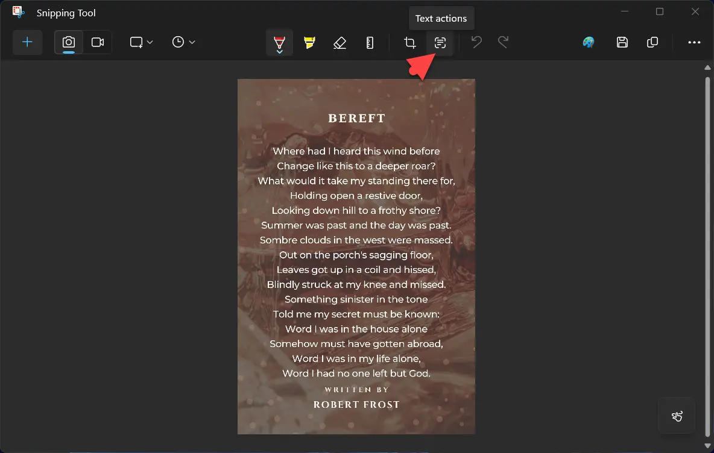Select the Ballpoint pen tool
This screenshot has height=453, width=714.
point(279,43)
